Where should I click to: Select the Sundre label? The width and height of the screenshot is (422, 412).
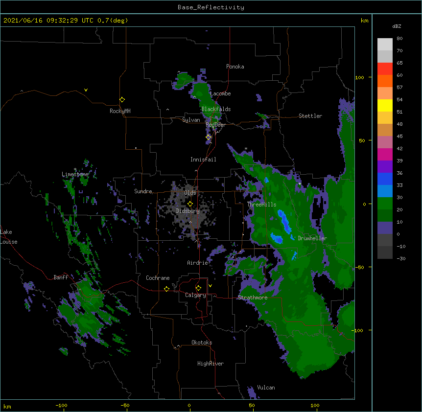143,191
